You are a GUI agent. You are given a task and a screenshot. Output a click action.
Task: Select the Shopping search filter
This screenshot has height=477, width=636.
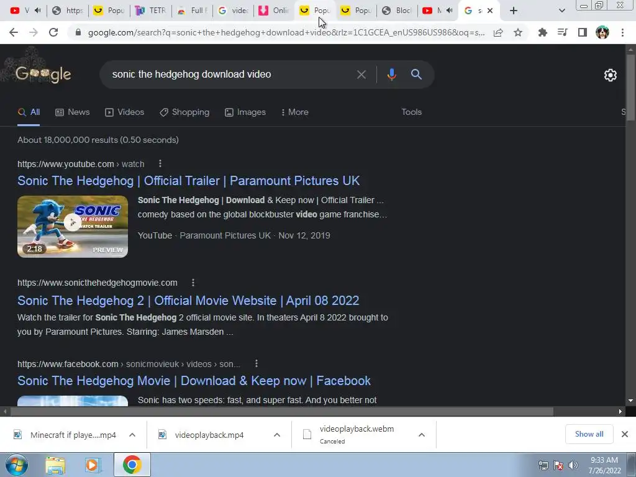(184, 112)
